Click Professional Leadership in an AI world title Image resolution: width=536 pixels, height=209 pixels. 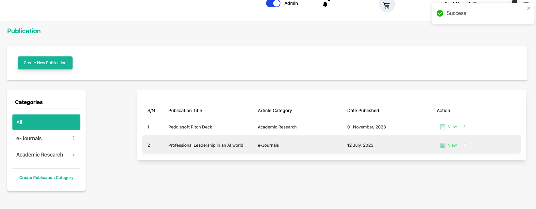[206, 145]
